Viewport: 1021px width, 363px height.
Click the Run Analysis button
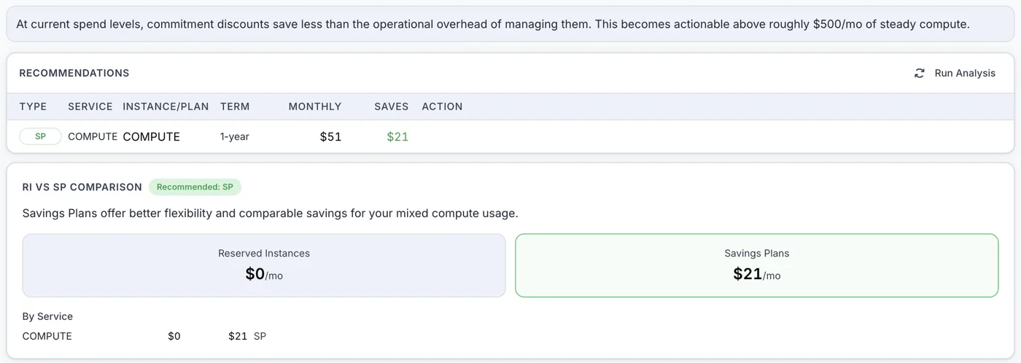tap(955, 73)
